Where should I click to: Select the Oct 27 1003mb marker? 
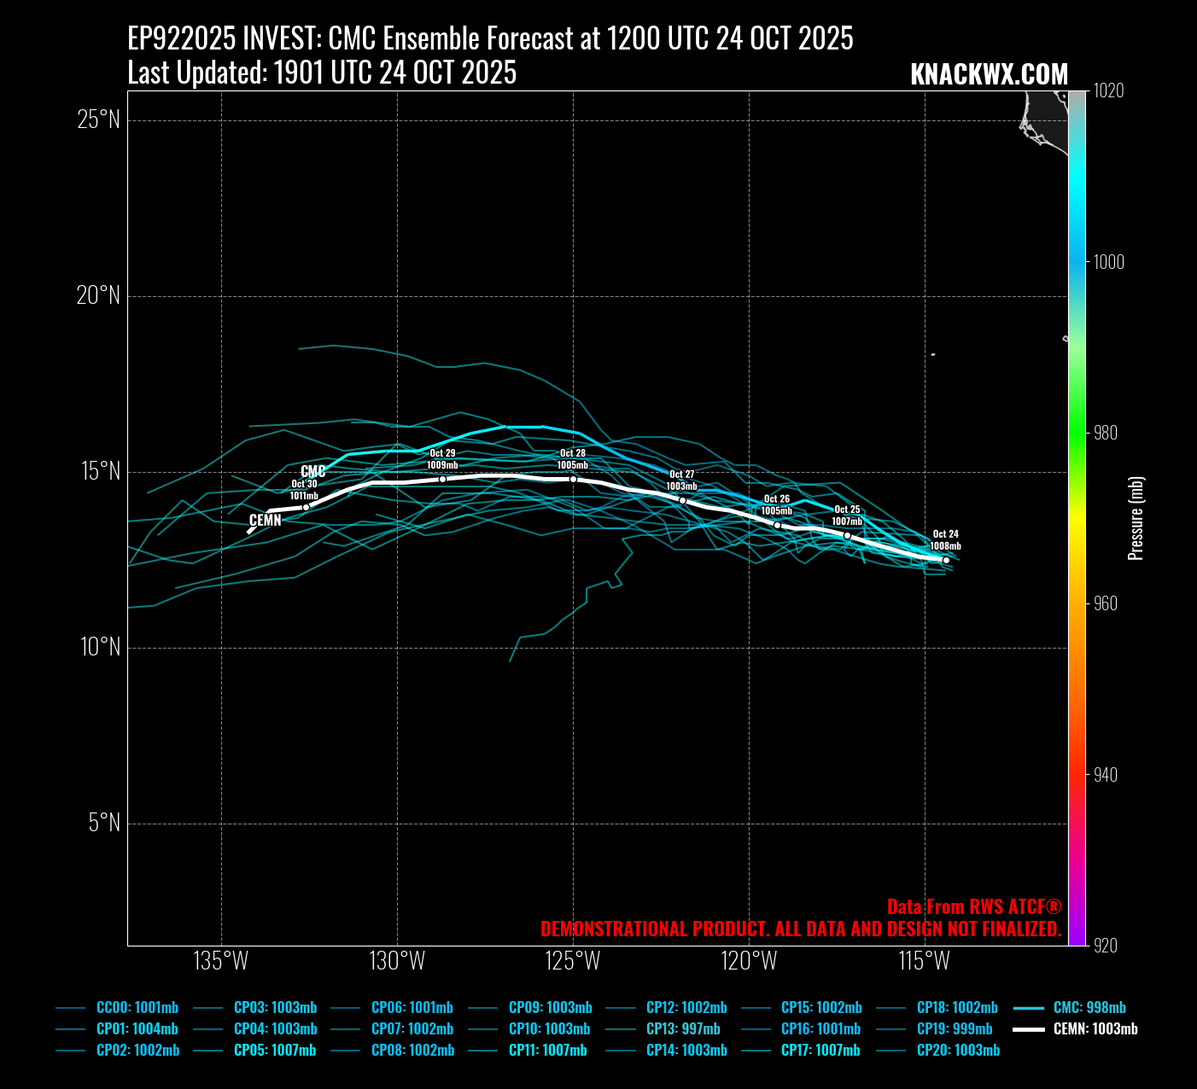[682, 500]
